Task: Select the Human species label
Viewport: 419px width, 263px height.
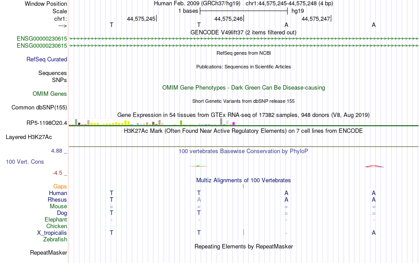Action: click(x=58, y=193)
